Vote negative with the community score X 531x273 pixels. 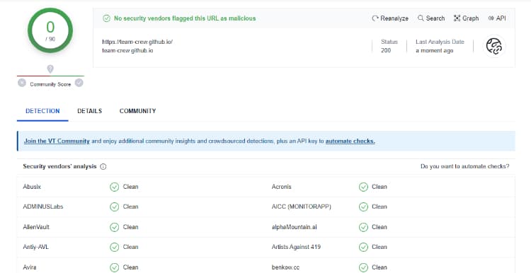coord(22,83)
